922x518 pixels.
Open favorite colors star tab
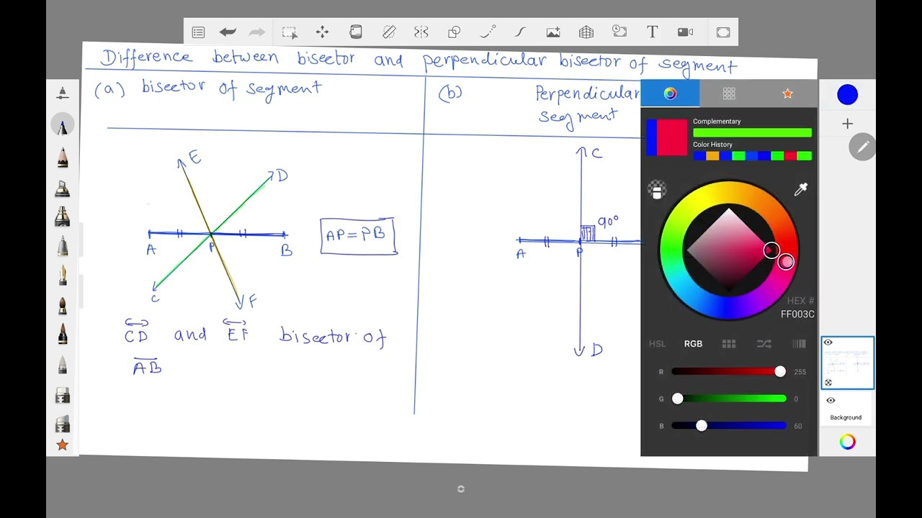[x=787, y=94]
